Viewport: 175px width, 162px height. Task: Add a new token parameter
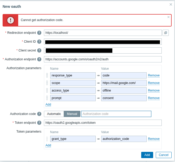pyautogui.click(x=48, y=145)
